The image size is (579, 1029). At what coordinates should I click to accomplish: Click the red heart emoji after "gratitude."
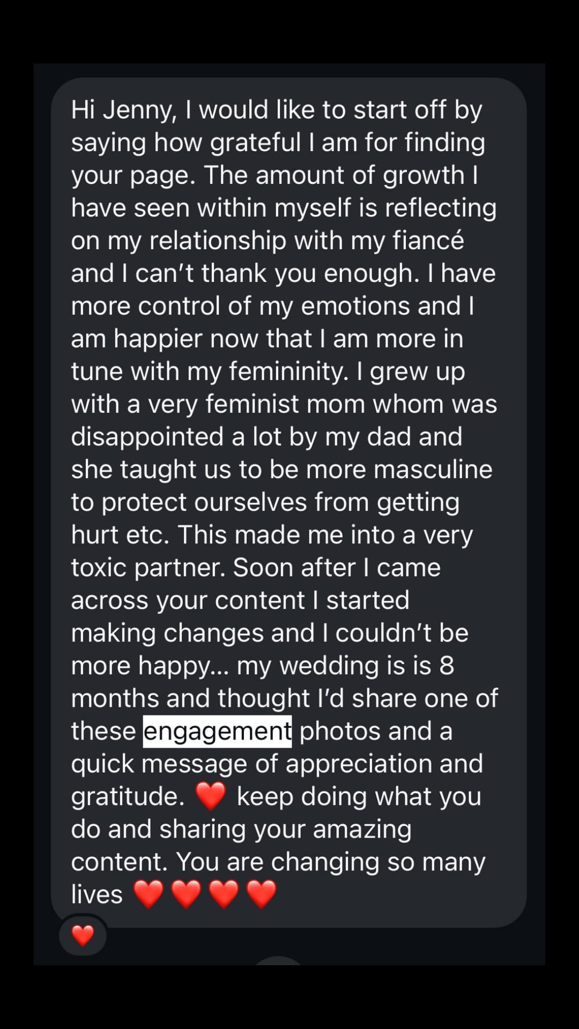click(211, 796)
